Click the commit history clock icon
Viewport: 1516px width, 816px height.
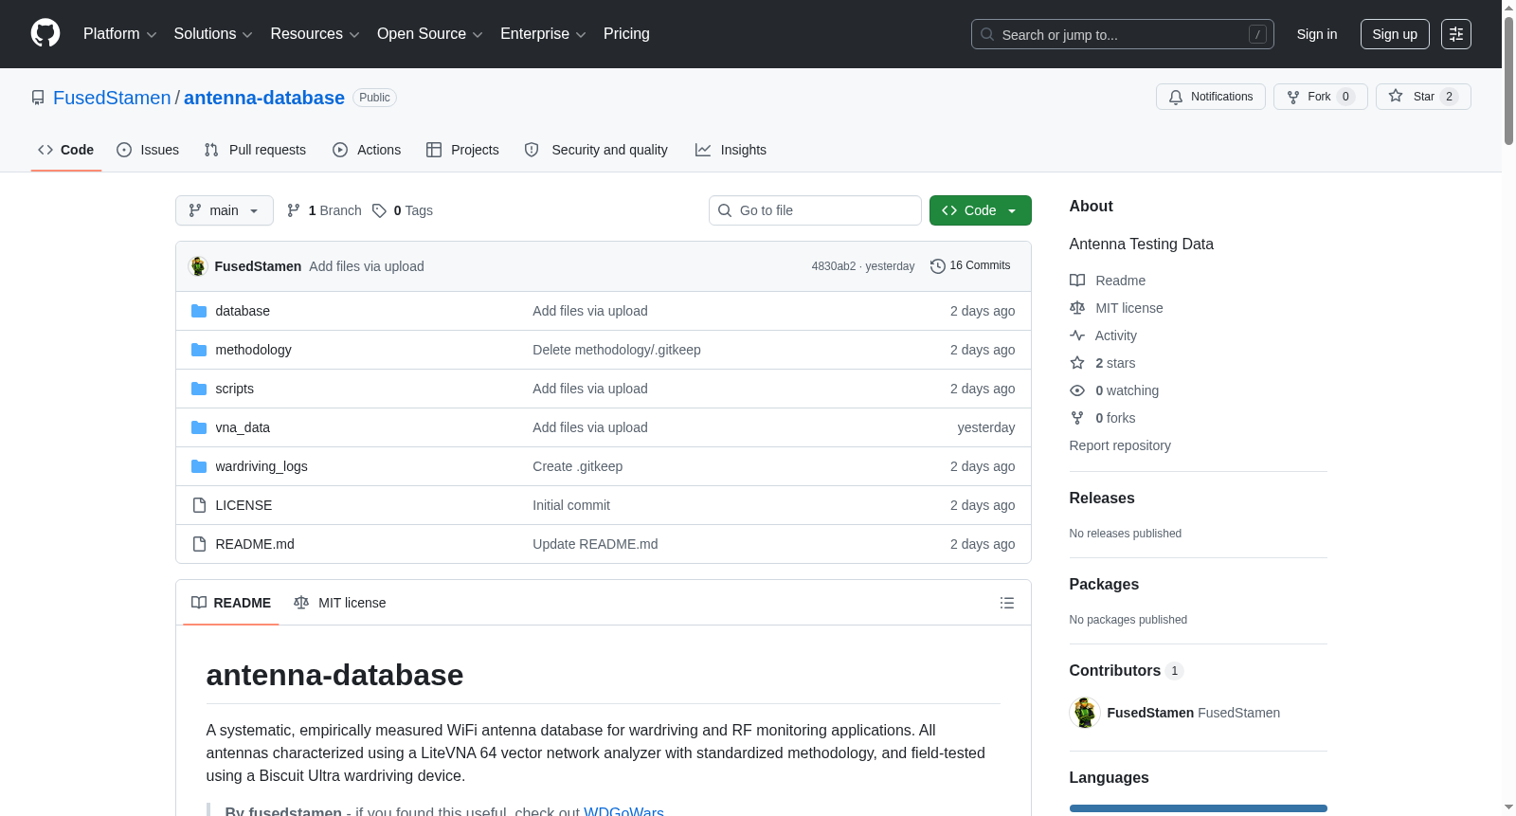pos(938,266)
